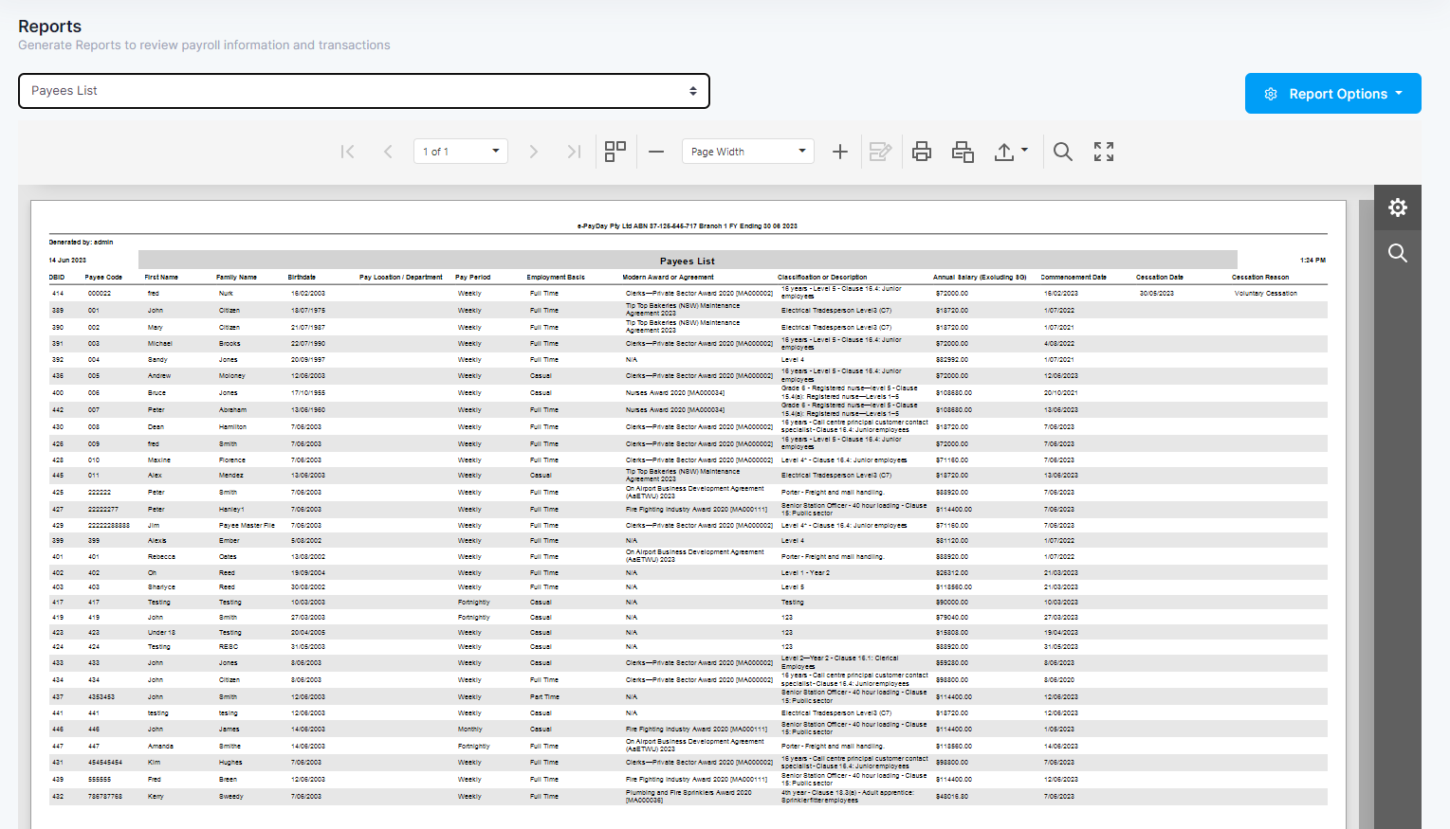
Task: Select the 'Payee Code' column header
Action: point(103,278)
